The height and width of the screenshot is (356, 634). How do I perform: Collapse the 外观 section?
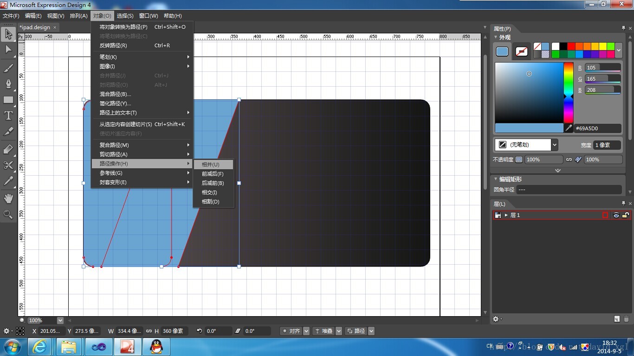point(496,38)
